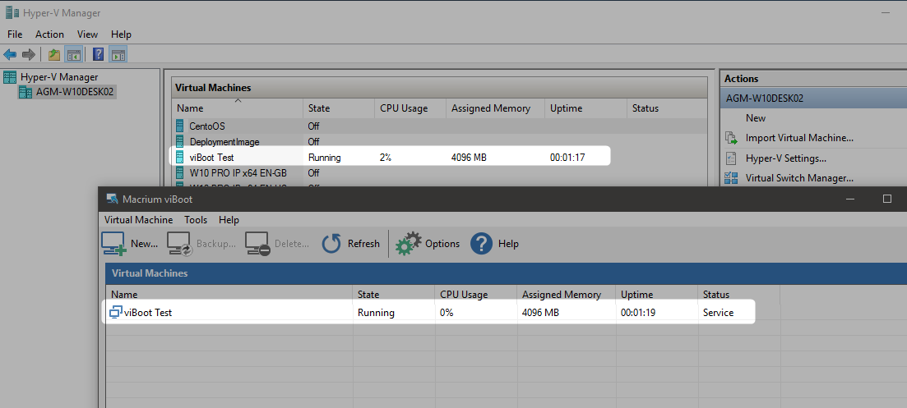Screen dimensions: 907x408
Task: Click Status column header in viBoot
Action: tap(738, 295)
